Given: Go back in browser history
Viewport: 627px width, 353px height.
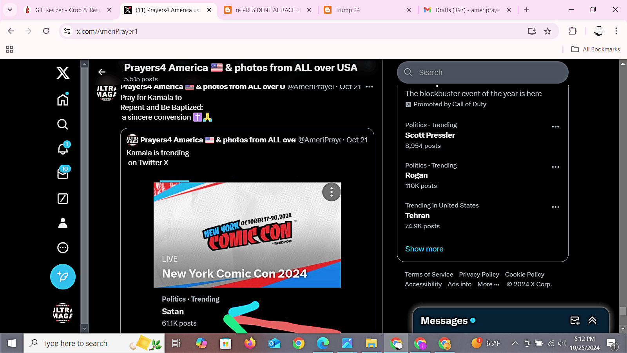Looking at the screenshot, I should pos(11,31).
